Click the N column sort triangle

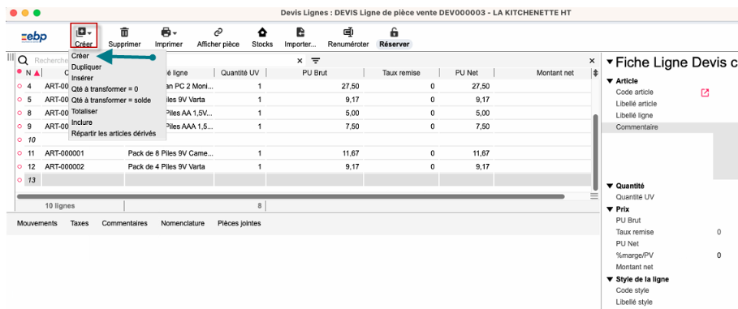[x=37, y=73]
